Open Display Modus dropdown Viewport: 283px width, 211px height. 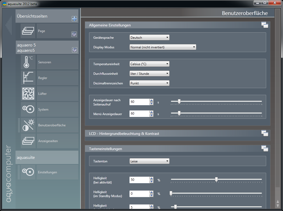[x=163, y=47]
